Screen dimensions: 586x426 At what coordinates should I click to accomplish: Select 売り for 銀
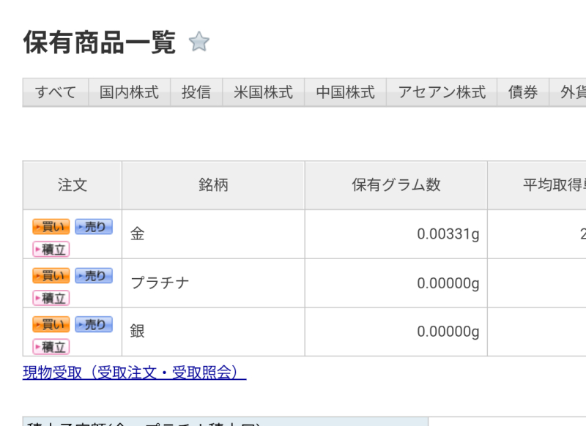click(x=93, y=324)
